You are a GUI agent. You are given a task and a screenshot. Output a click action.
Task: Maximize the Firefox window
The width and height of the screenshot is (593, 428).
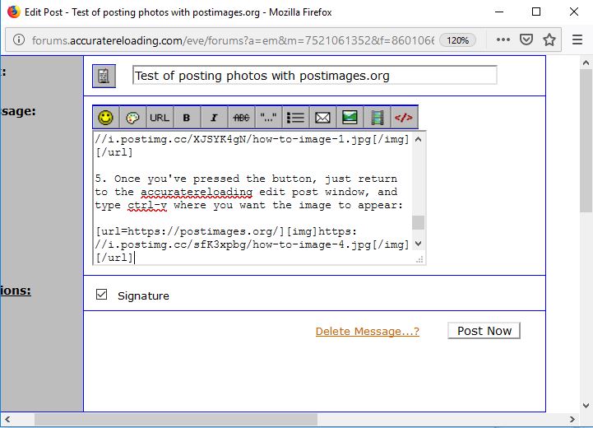[x=536, y=12]
